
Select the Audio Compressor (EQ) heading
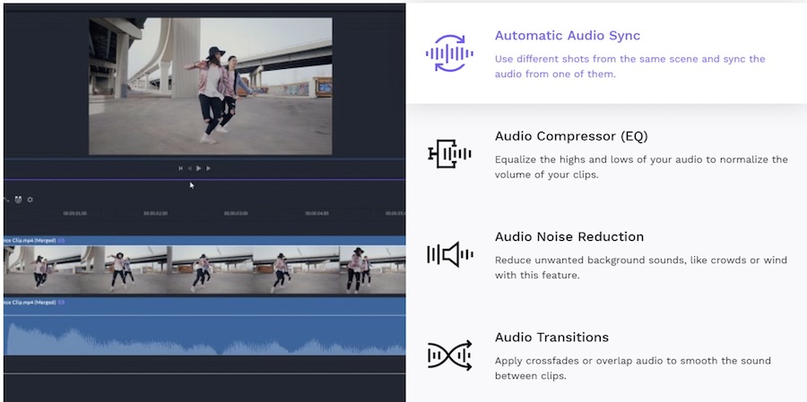click(x=571, y=136)
